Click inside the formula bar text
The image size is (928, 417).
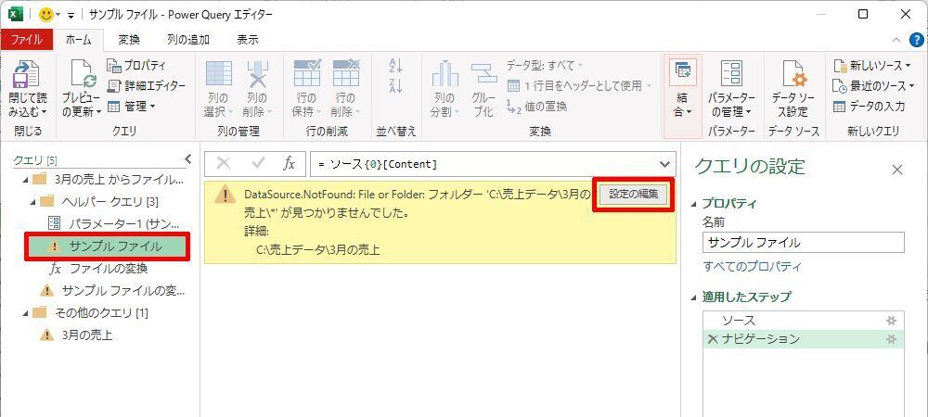point(378,164)
